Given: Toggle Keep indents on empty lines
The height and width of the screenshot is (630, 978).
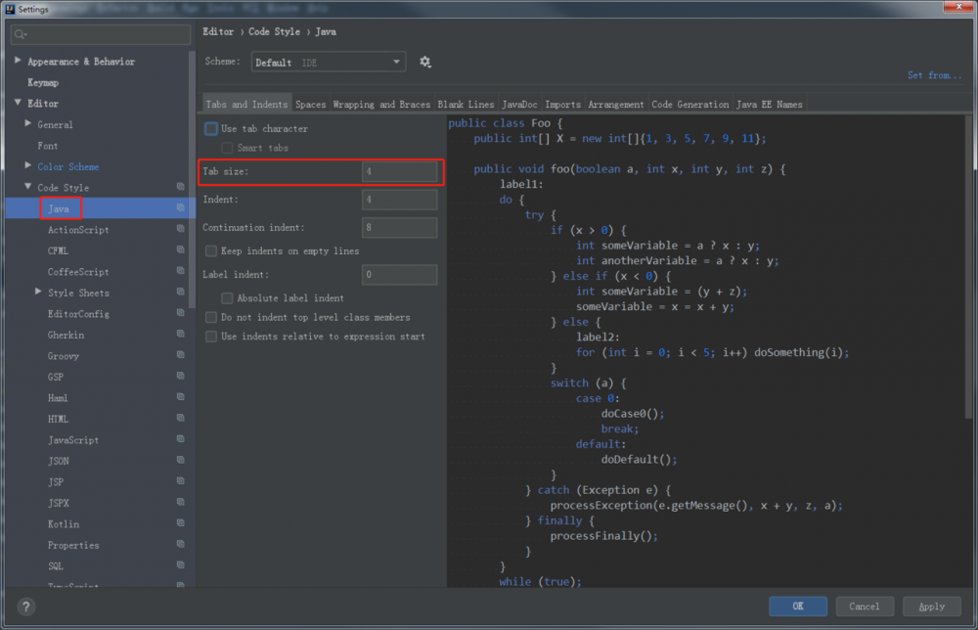Looking at the screenshot, I should tap(211, 251).
